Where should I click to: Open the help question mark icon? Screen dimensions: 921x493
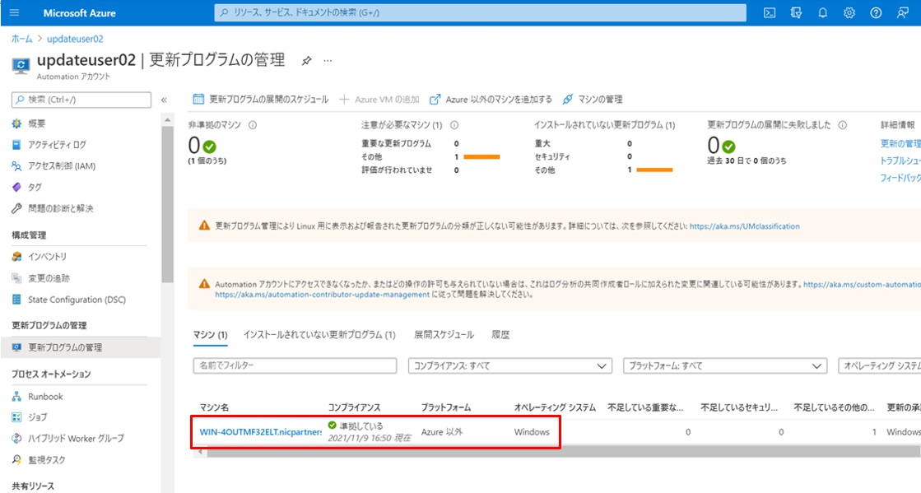[x=876, y=13]
